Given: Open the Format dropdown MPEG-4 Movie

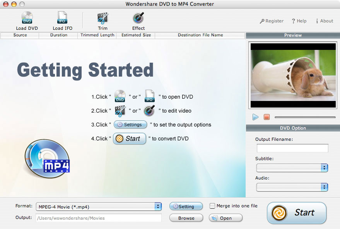Looking at the screenshot, I should coord(99,207).
